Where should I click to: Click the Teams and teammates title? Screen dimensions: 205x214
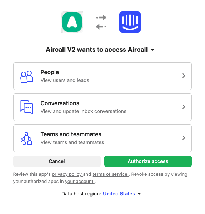(x=71, y=134)
